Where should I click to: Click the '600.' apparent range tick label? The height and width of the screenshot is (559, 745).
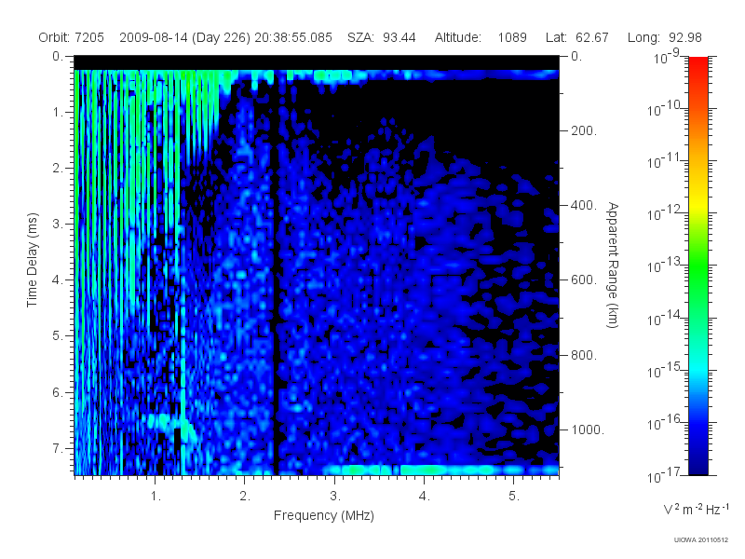[584, 280]
